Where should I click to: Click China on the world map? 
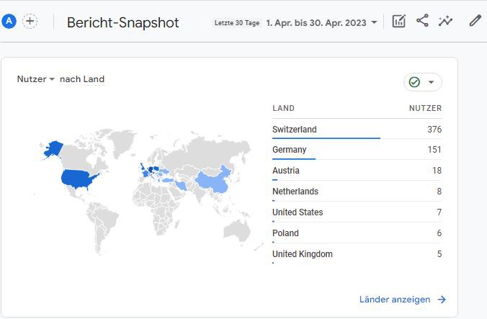[x=216, y=181]
